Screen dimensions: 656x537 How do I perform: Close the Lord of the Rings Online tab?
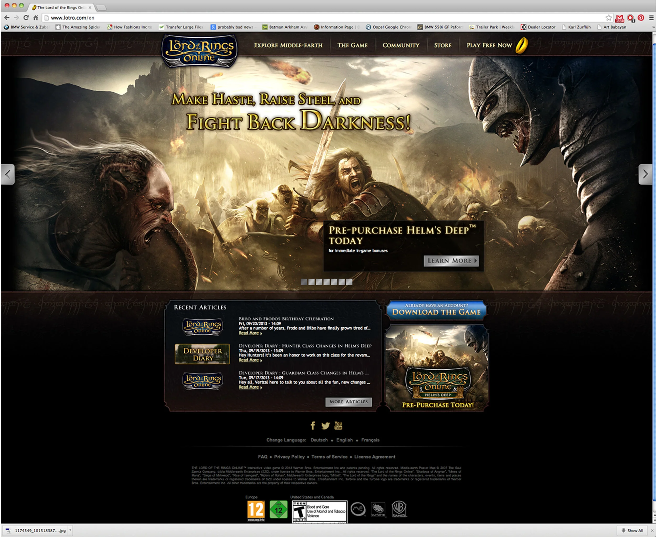click(90, 7)
